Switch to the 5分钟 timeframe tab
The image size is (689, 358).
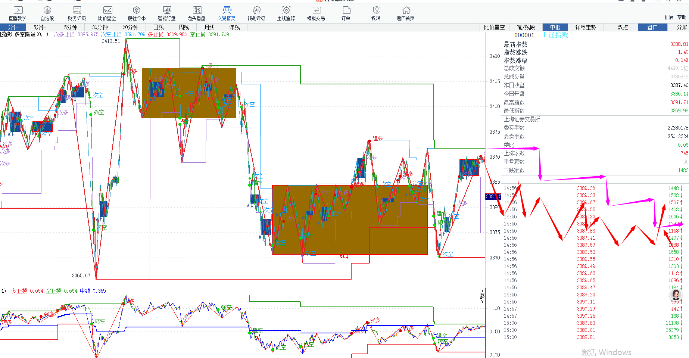(40, 27)
